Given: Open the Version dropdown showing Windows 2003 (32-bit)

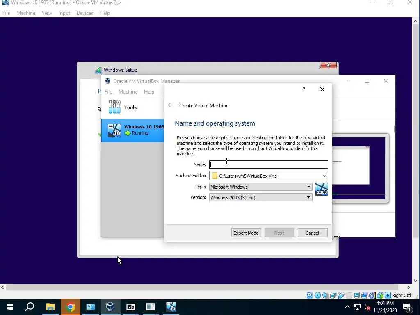Looking at the screenshot, I should (260, 197).
